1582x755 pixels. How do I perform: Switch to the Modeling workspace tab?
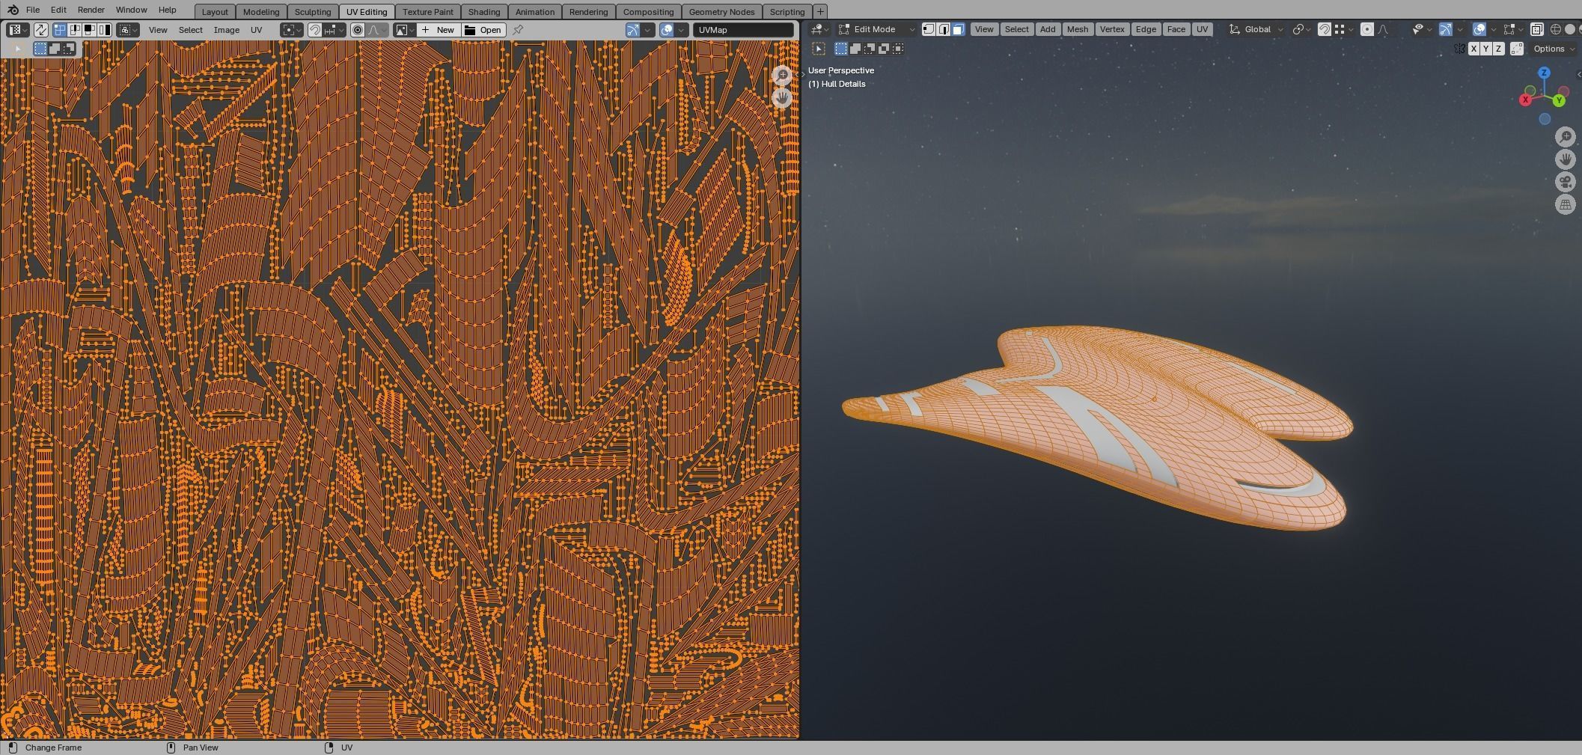pos(261,12)
